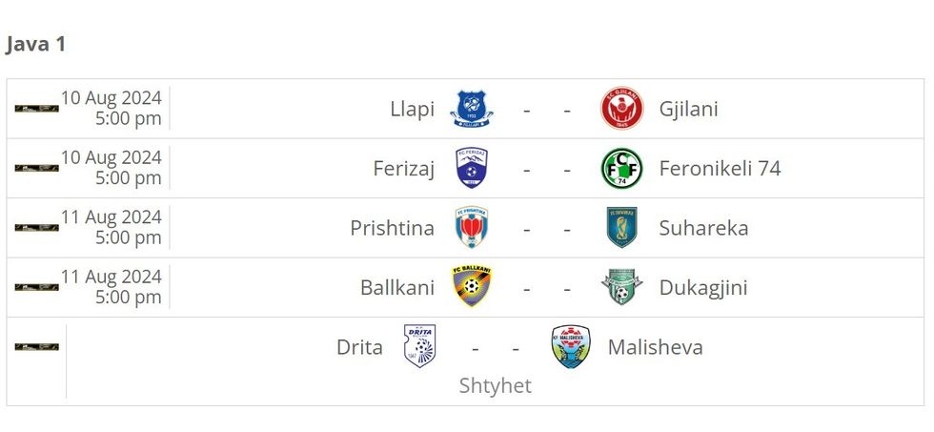934x432 pixels.
Task: Click the Prishtina club badge
Action: 472,228
